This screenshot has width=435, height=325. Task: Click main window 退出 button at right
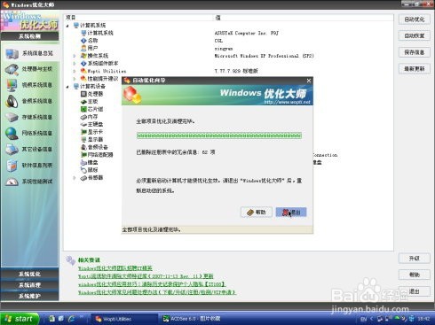[x=415, y=291]
